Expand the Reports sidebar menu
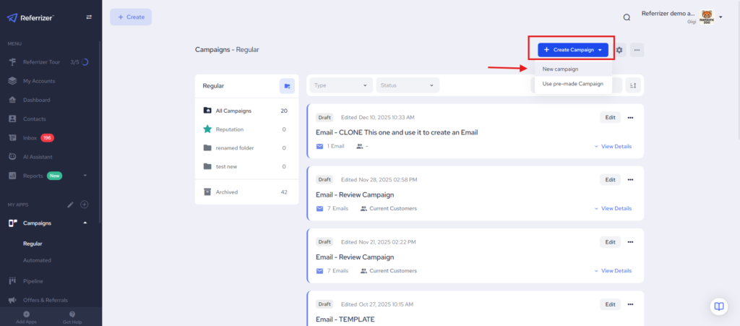Screen dimensions: 740x326 tap(85, 175)
